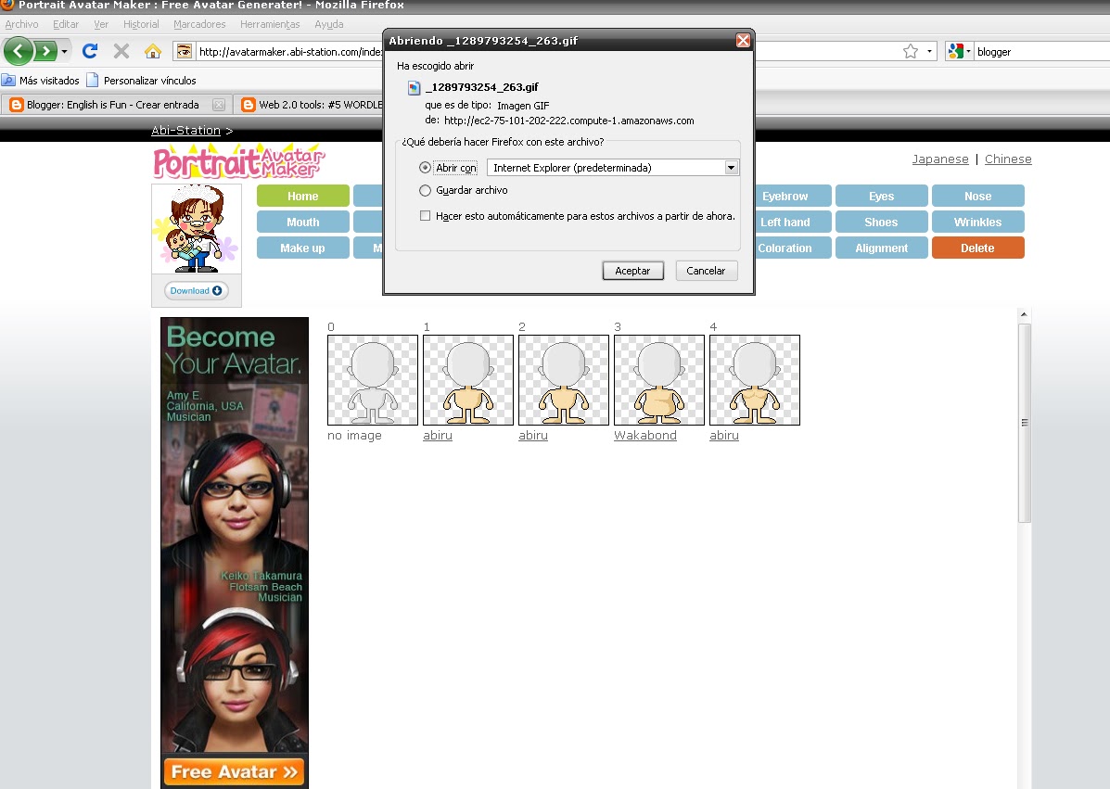The width and height of the screenshot is (1110, 789).
Task: Select the avatar thumbnail numbered 2
Action: (563, 379)
